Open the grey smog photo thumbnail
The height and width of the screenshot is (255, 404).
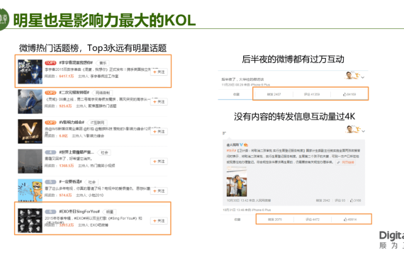pyautogui.click(x=30, y=161)
